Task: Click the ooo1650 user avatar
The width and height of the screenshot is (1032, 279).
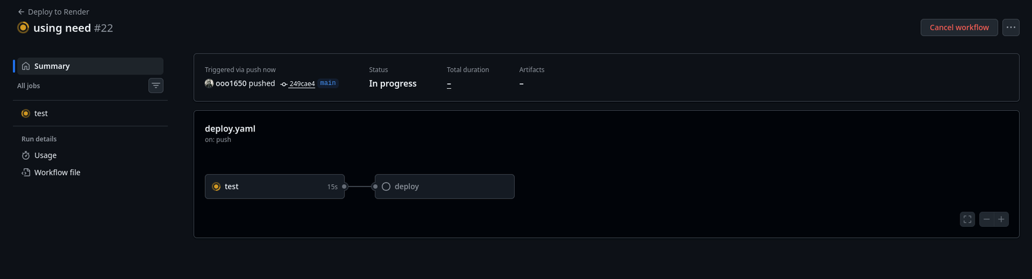Action: (x=209, y=83)
